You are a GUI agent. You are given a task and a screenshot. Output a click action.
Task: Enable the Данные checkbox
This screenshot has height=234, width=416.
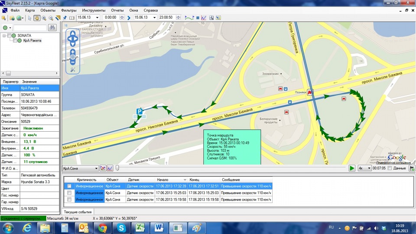(390, 168)
